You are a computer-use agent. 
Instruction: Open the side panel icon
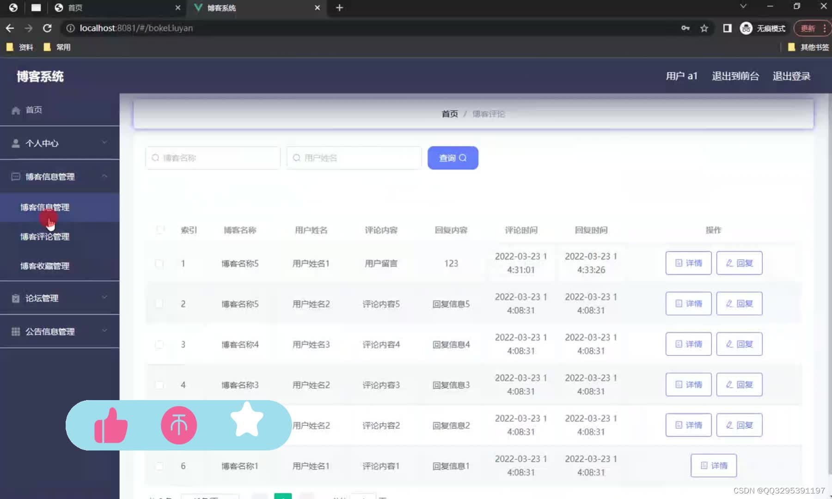(x=727, y=28)
